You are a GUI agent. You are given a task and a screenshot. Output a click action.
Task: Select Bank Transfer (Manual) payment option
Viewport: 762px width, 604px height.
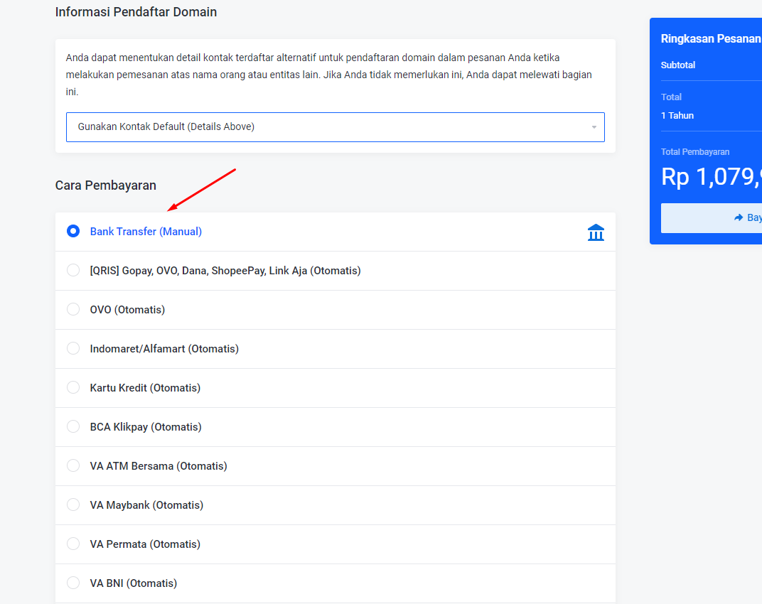[x=73, y=232]
